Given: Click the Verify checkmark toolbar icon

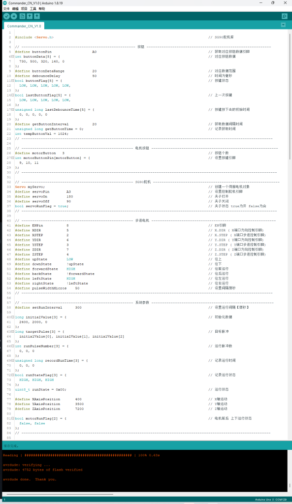Looking at the screenshot, I should [6, 16].
